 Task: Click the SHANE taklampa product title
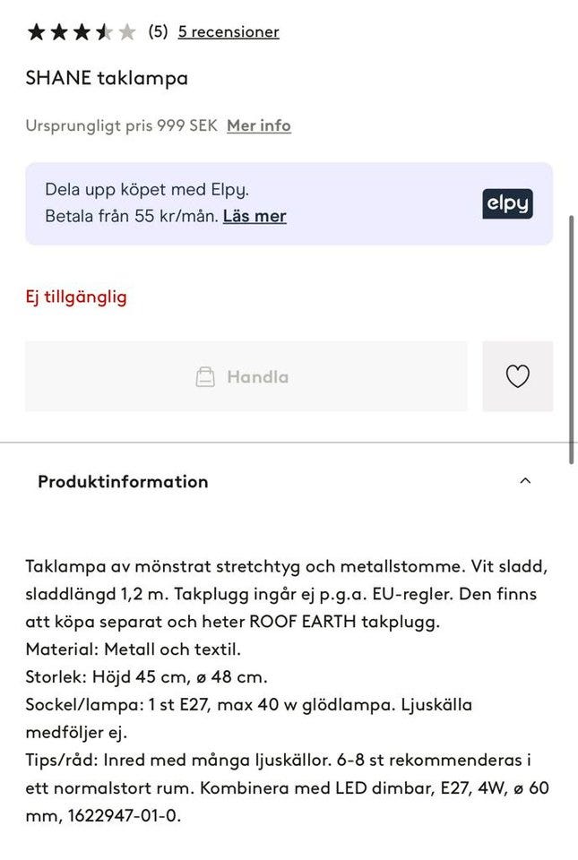click(106, 78)
